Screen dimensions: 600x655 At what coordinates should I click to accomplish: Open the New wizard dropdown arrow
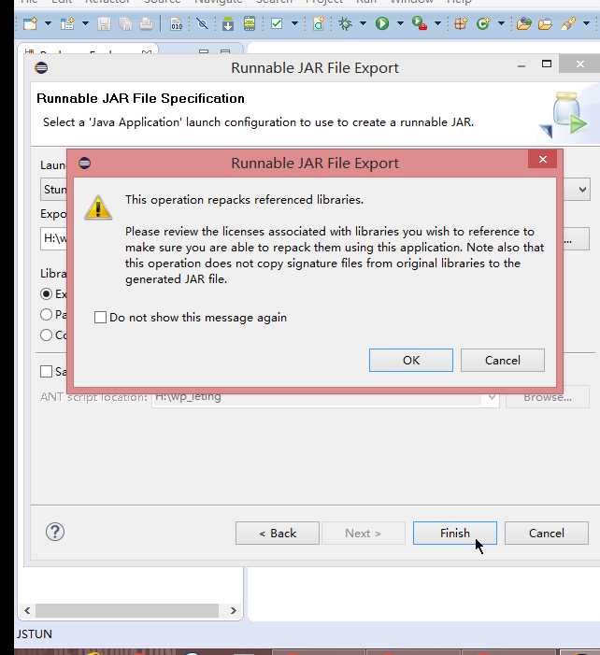coord(48,23)
